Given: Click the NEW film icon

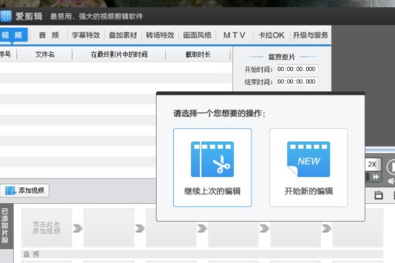Looking at the screenshot, I should 309,159.
